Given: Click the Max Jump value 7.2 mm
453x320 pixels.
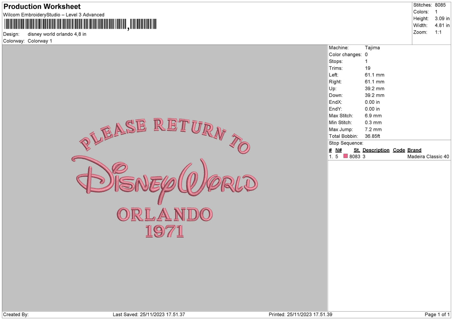Looking at the screenshot, I should pos(373,129).
